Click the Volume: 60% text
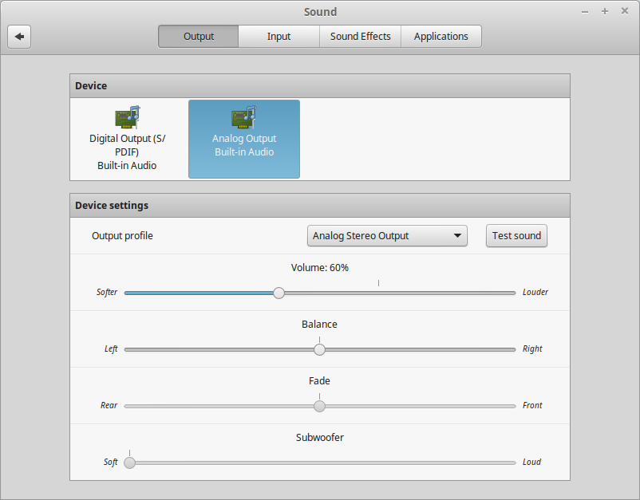The width and height of the screenshot is (640, 500). point(319,267)
